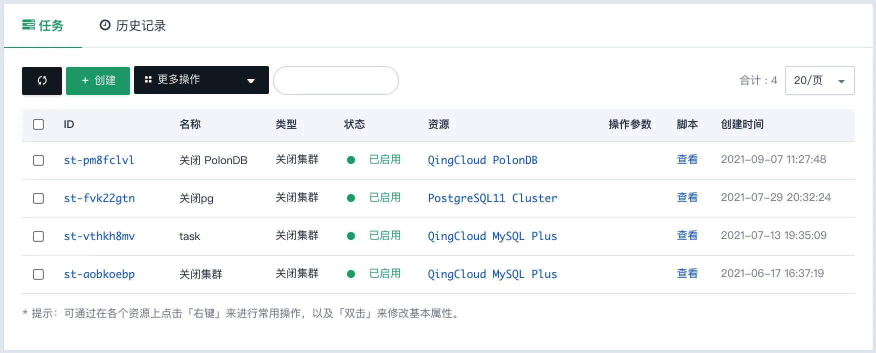Select the 任务 tab
This screenshot has width=876, height=353.
(x=43, y=25)
